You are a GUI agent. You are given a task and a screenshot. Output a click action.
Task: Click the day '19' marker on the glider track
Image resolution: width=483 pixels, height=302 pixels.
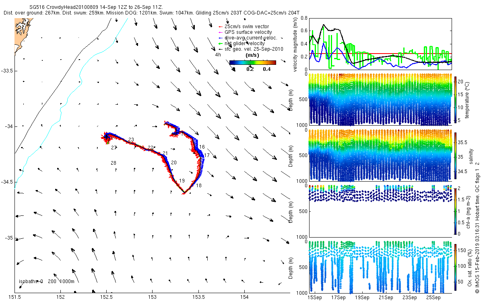(182, 181)
